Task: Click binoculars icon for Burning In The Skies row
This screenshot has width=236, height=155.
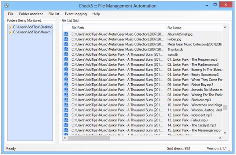Action: tap(66, 70)
